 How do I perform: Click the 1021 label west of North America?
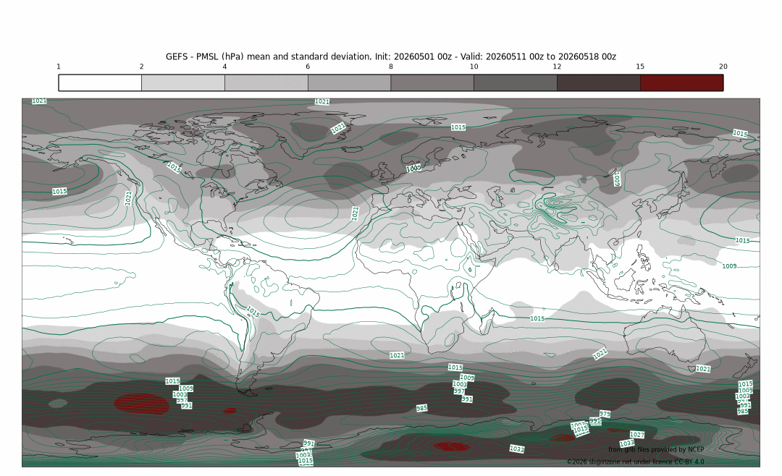tap(128, 198)
